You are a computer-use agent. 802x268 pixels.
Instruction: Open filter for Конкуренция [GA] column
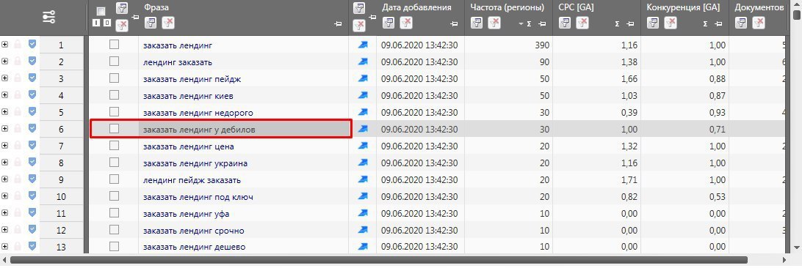653,23
